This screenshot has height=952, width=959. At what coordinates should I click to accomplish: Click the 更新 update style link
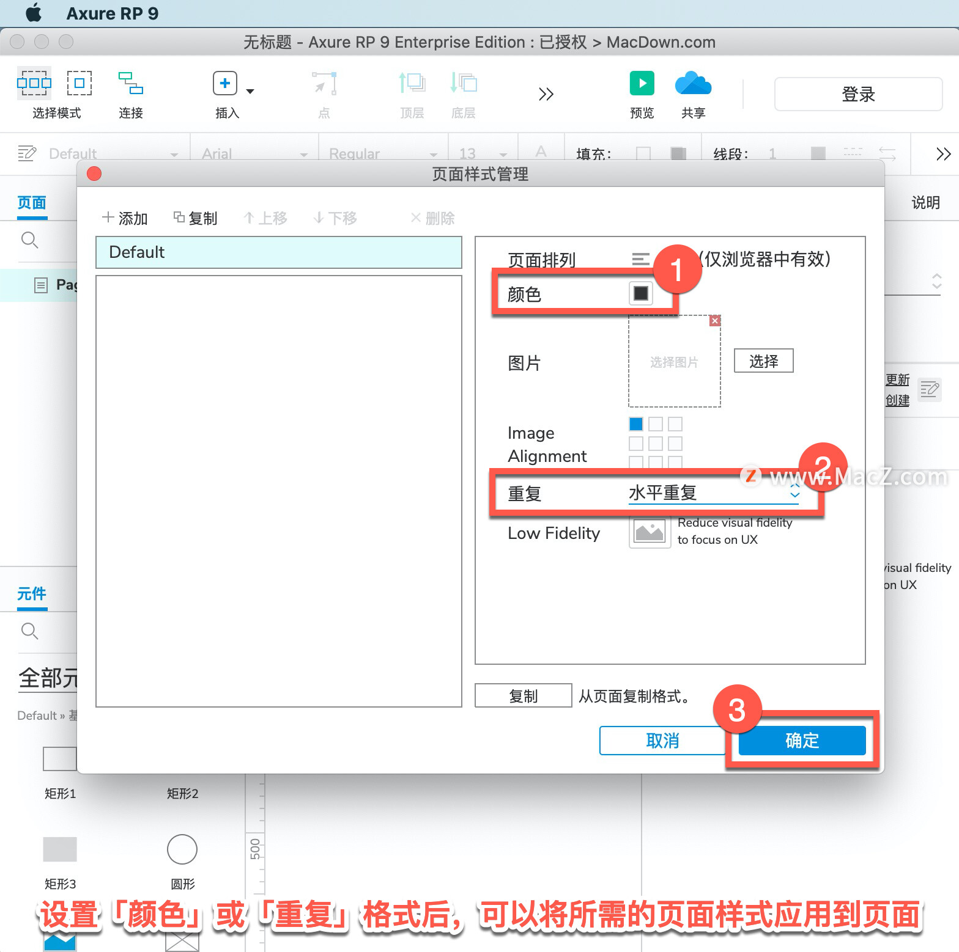[x=898, y=379]
